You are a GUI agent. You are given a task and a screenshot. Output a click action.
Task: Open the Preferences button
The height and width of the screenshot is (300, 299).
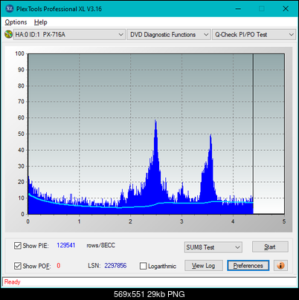(248, 266)
